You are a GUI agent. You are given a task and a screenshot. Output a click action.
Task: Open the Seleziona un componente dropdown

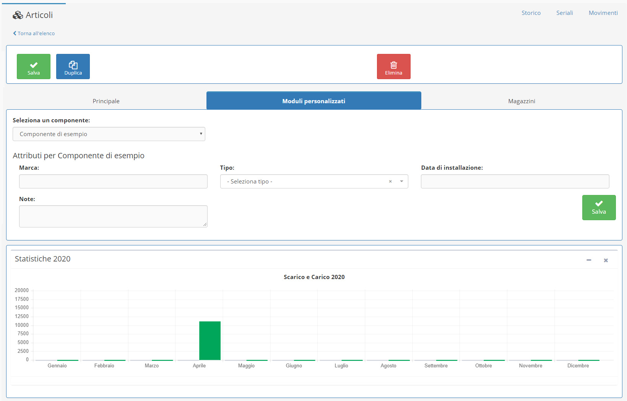(109, 134)
